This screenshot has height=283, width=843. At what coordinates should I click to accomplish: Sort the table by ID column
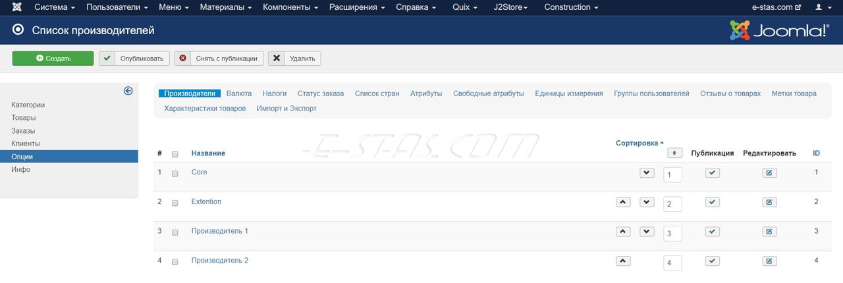click(816, 153)
